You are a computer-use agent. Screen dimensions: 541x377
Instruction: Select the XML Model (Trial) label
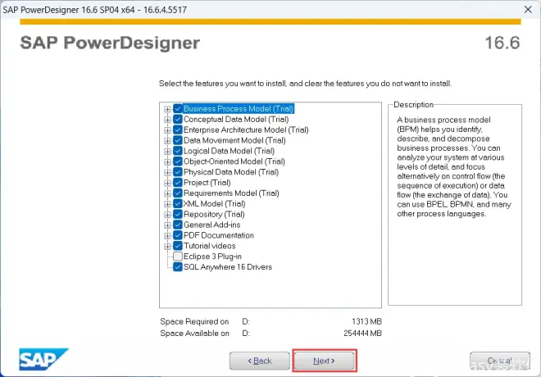click(214, 203)
